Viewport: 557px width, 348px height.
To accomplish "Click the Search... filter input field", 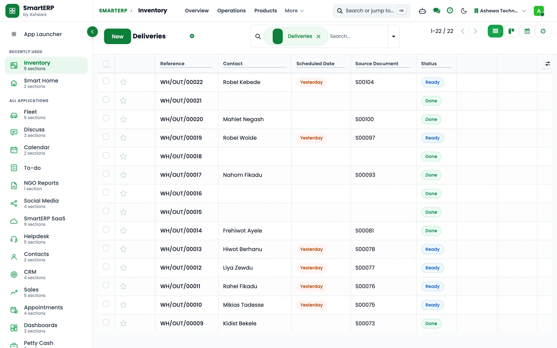I will click(358, 36).
